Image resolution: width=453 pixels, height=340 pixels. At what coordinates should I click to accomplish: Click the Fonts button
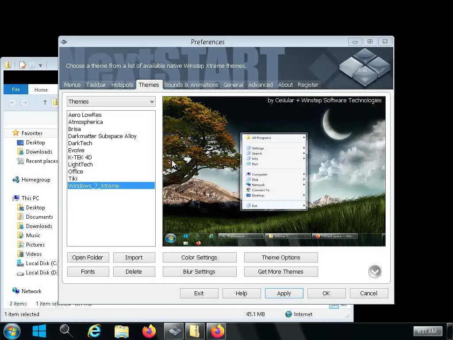point(88,271)
